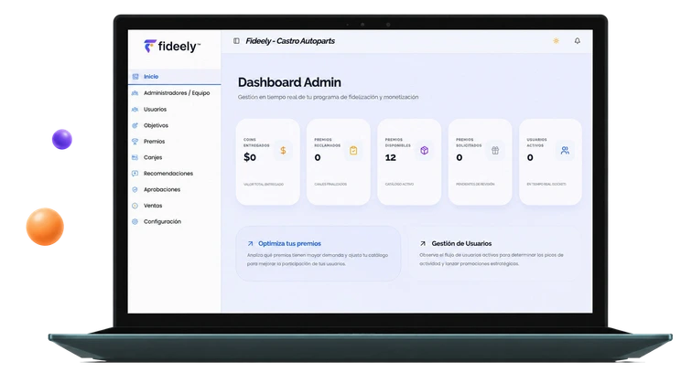Click the Objetivos target icon

[x=135, y=125]
